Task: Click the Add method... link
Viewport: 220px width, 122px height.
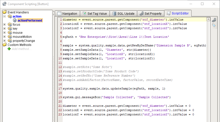Action: [x=21, y=49]
